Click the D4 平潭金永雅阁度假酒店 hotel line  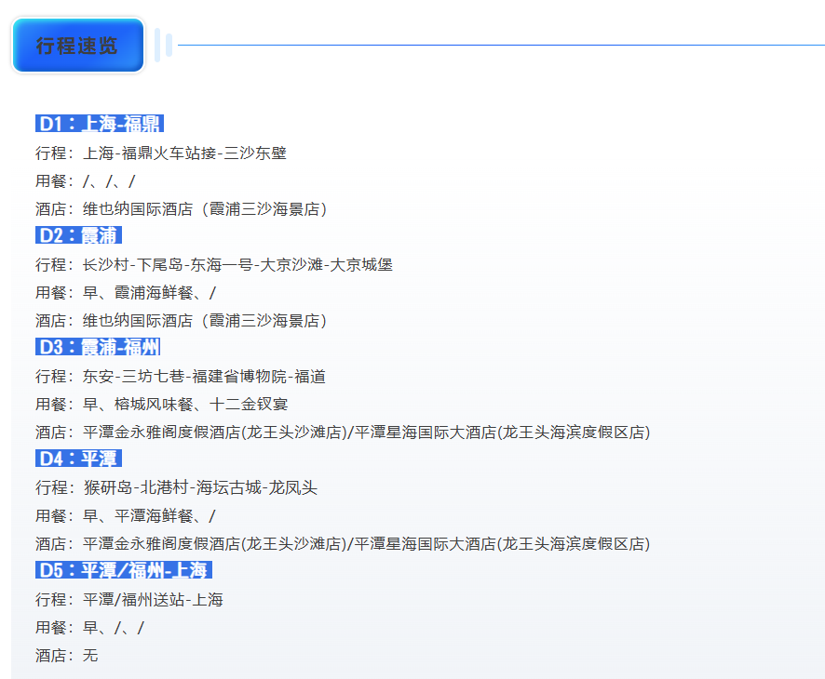343,544
